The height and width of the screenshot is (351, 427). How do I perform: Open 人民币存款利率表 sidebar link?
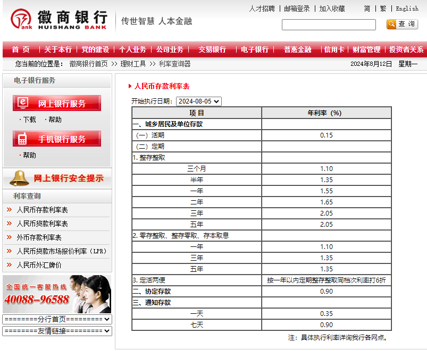42,210
